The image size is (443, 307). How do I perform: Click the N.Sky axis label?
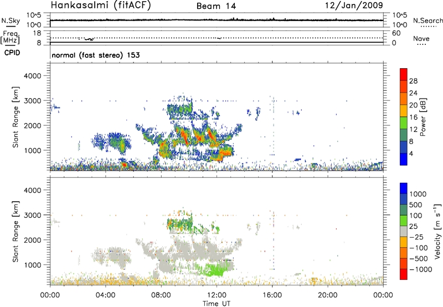(x=11, y=21)
